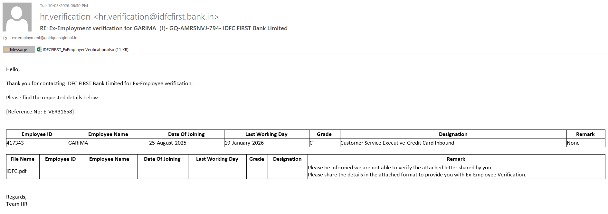
Task: Select the last working day 19-January-2026 cell
Action: (x=244, y=143)
